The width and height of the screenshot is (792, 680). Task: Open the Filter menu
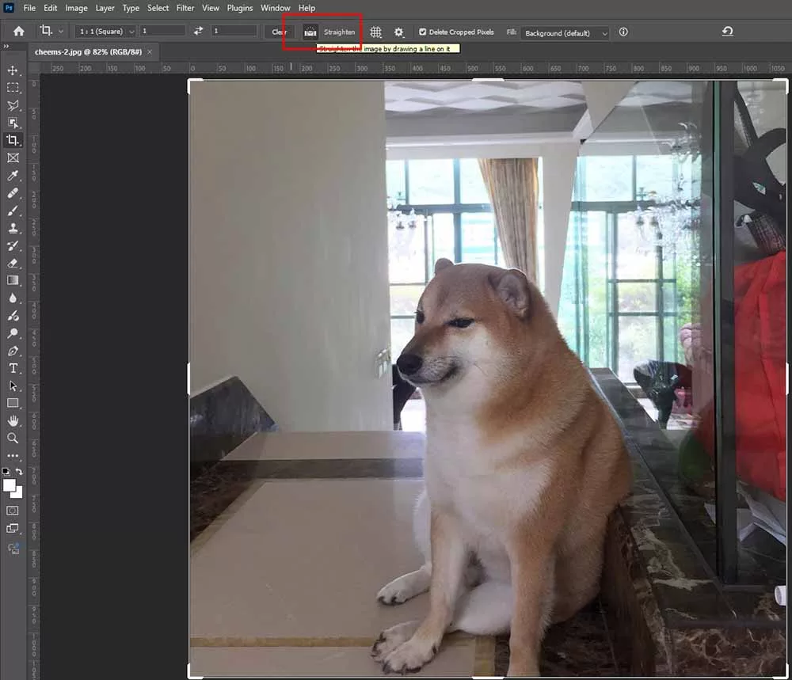coord(185,8)
